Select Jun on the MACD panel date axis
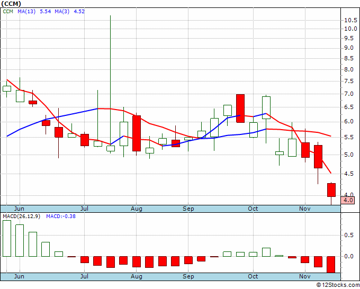The height and width of the screenshot is (289, 360). pyautogui.click(x=19, y=276)
